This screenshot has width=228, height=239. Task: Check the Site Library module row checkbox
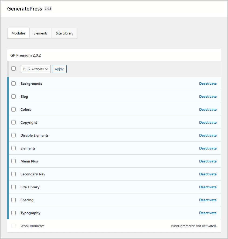(x=13, y=187)
